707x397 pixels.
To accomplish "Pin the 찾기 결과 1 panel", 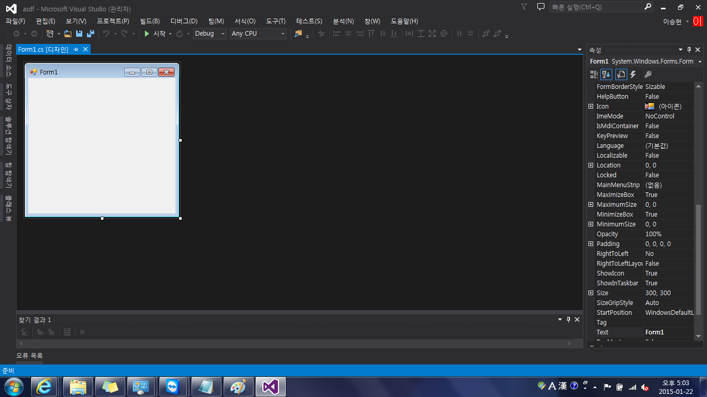I will [568, 319].
